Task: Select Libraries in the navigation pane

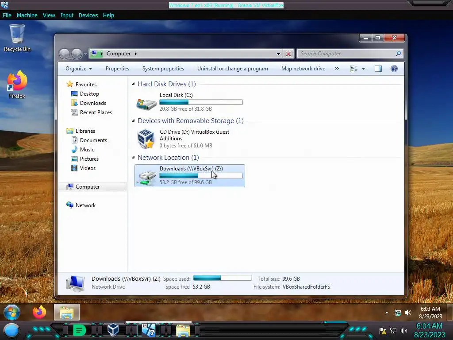Action: (85, 131)
